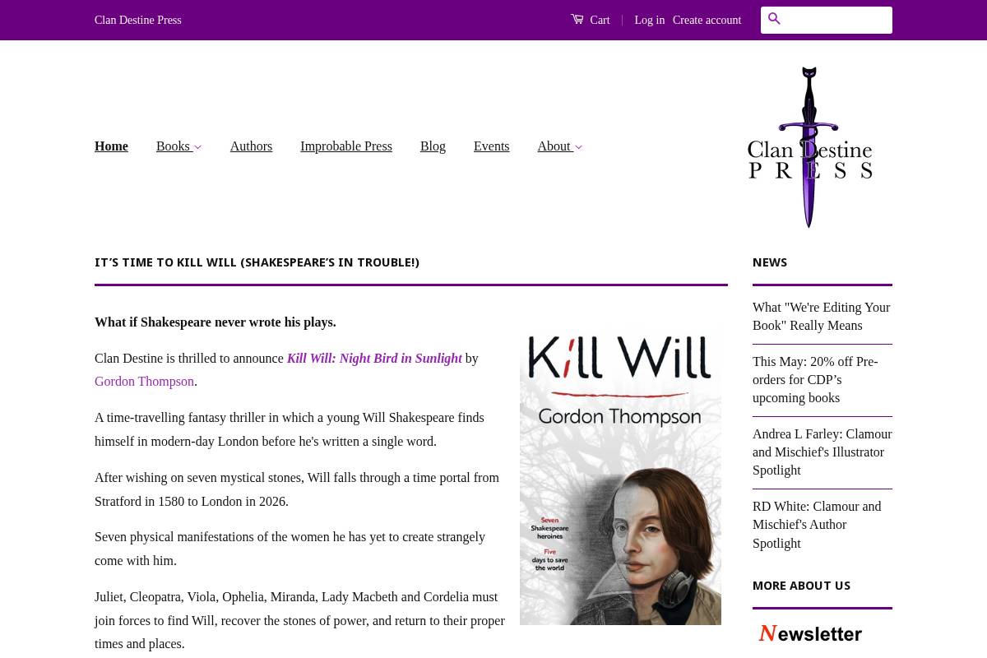Screen dimensions: 987x658
Task: Select Create account option
Action: click(x=707, y=20)
